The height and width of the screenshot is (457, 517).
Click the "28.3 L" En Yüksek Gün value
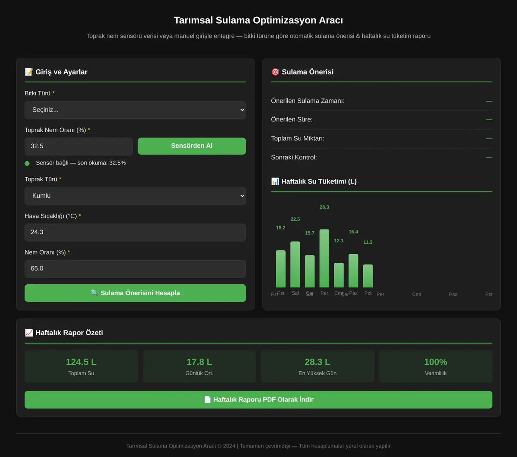point(318,362)
